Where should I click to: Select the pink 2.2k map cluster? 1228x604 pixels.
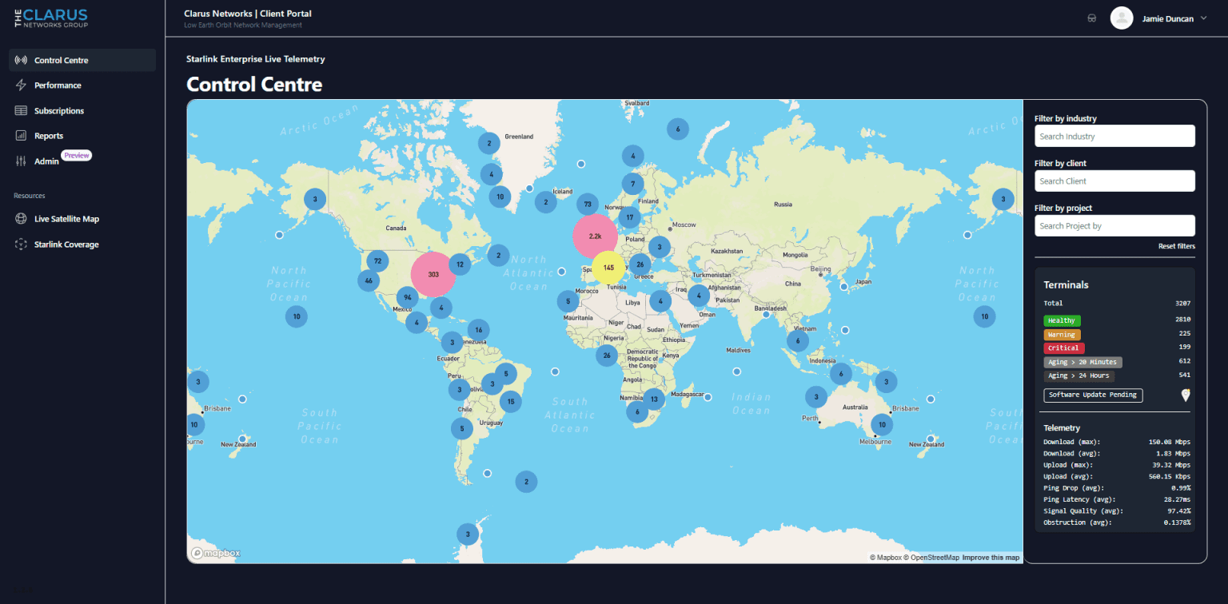click(x=595, y=236)
